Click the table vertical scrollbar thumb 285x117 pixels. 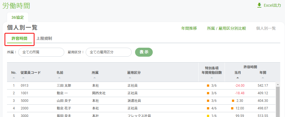point(278,102)
